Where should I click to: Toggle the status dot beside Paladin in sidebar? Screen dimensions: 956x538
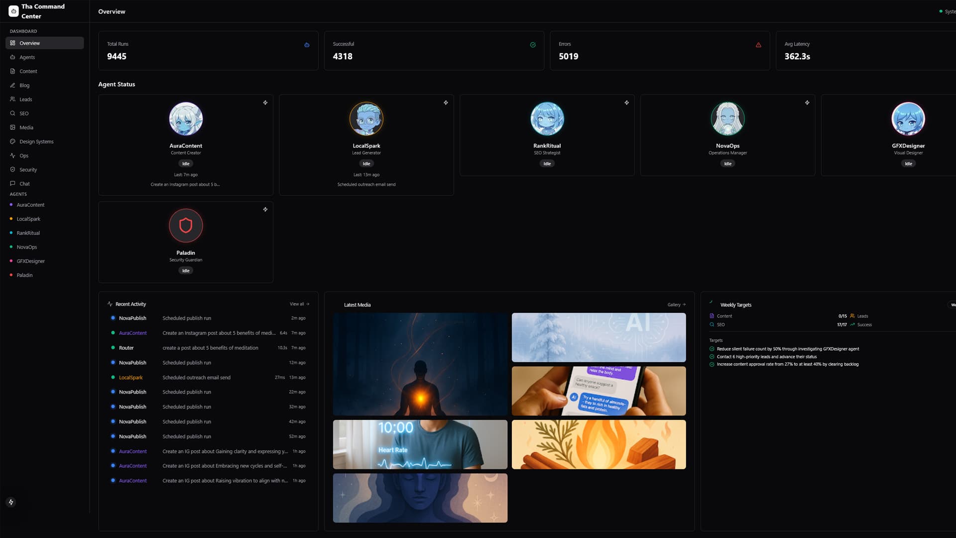pyautogui.click(x=12, y=274)
